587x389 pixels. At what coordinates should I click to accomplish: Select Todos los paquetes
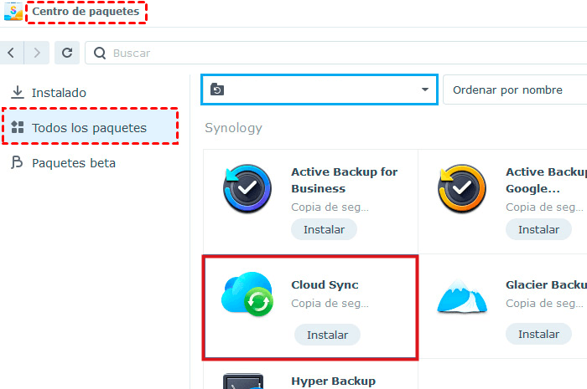click(90, 128)
